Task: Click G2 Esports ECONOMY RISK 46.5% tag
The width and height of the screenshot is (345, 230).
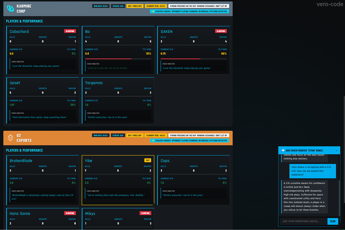Action: (156, 135)
